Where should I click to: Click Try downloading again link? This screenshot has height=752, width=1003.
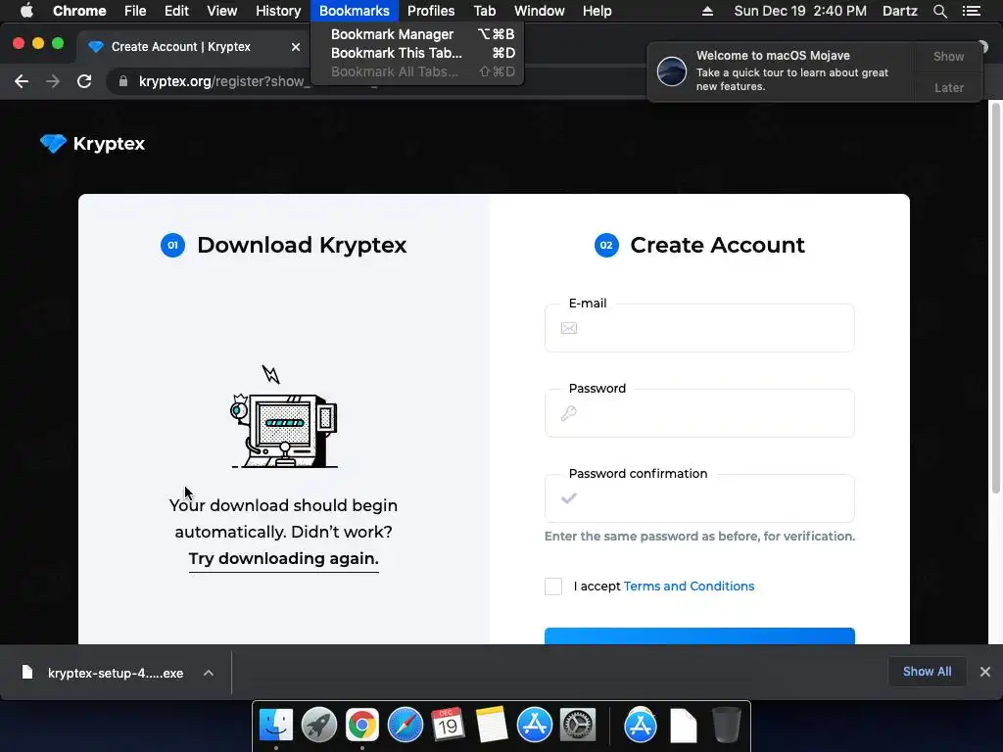[283, 558]
